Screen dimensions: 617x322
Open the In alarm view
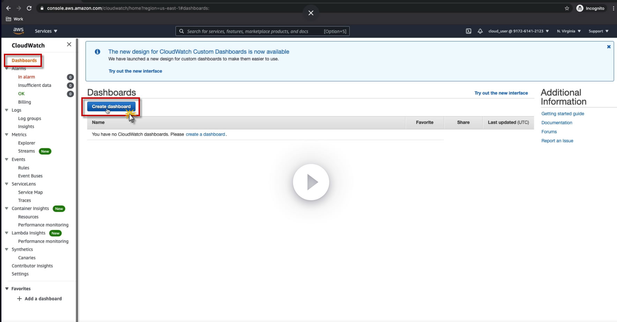27,77
